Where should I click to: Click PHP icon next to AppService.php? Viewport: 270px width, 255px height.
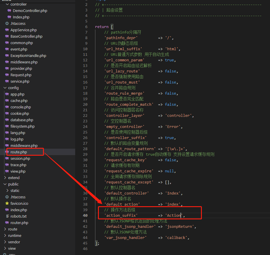7,30
